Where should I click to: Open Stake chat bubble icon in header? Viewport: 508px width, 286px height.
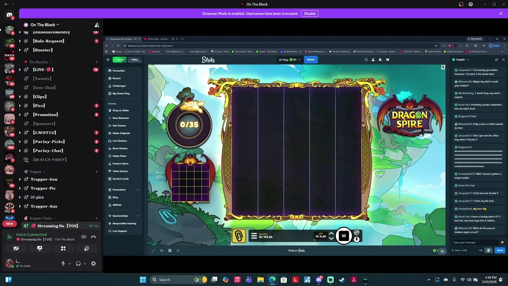387,60
